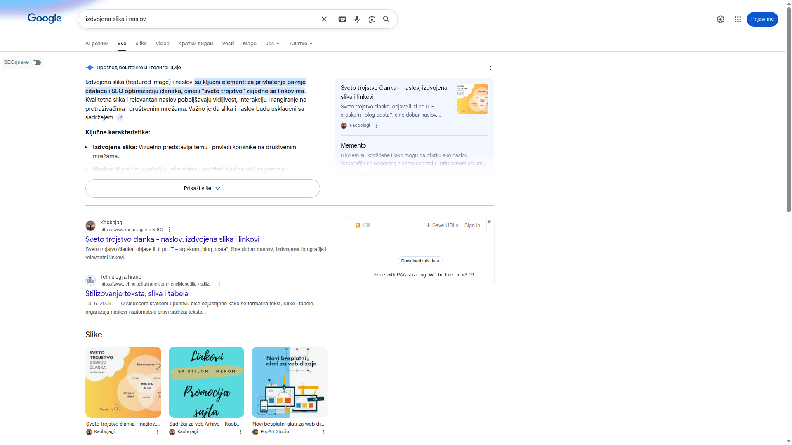The width and height of the screenshot is (792, 445).
Task: Expand AI overview with Prikaži više
Action: coord(203,188)
